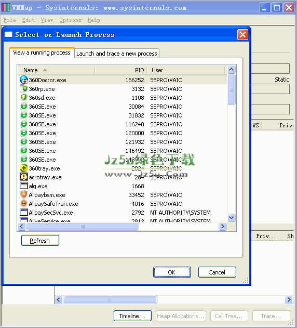Viewport: 297px width, 328px height.
Task: Click the Heap Allocations... button
Action: coord(181,316)
